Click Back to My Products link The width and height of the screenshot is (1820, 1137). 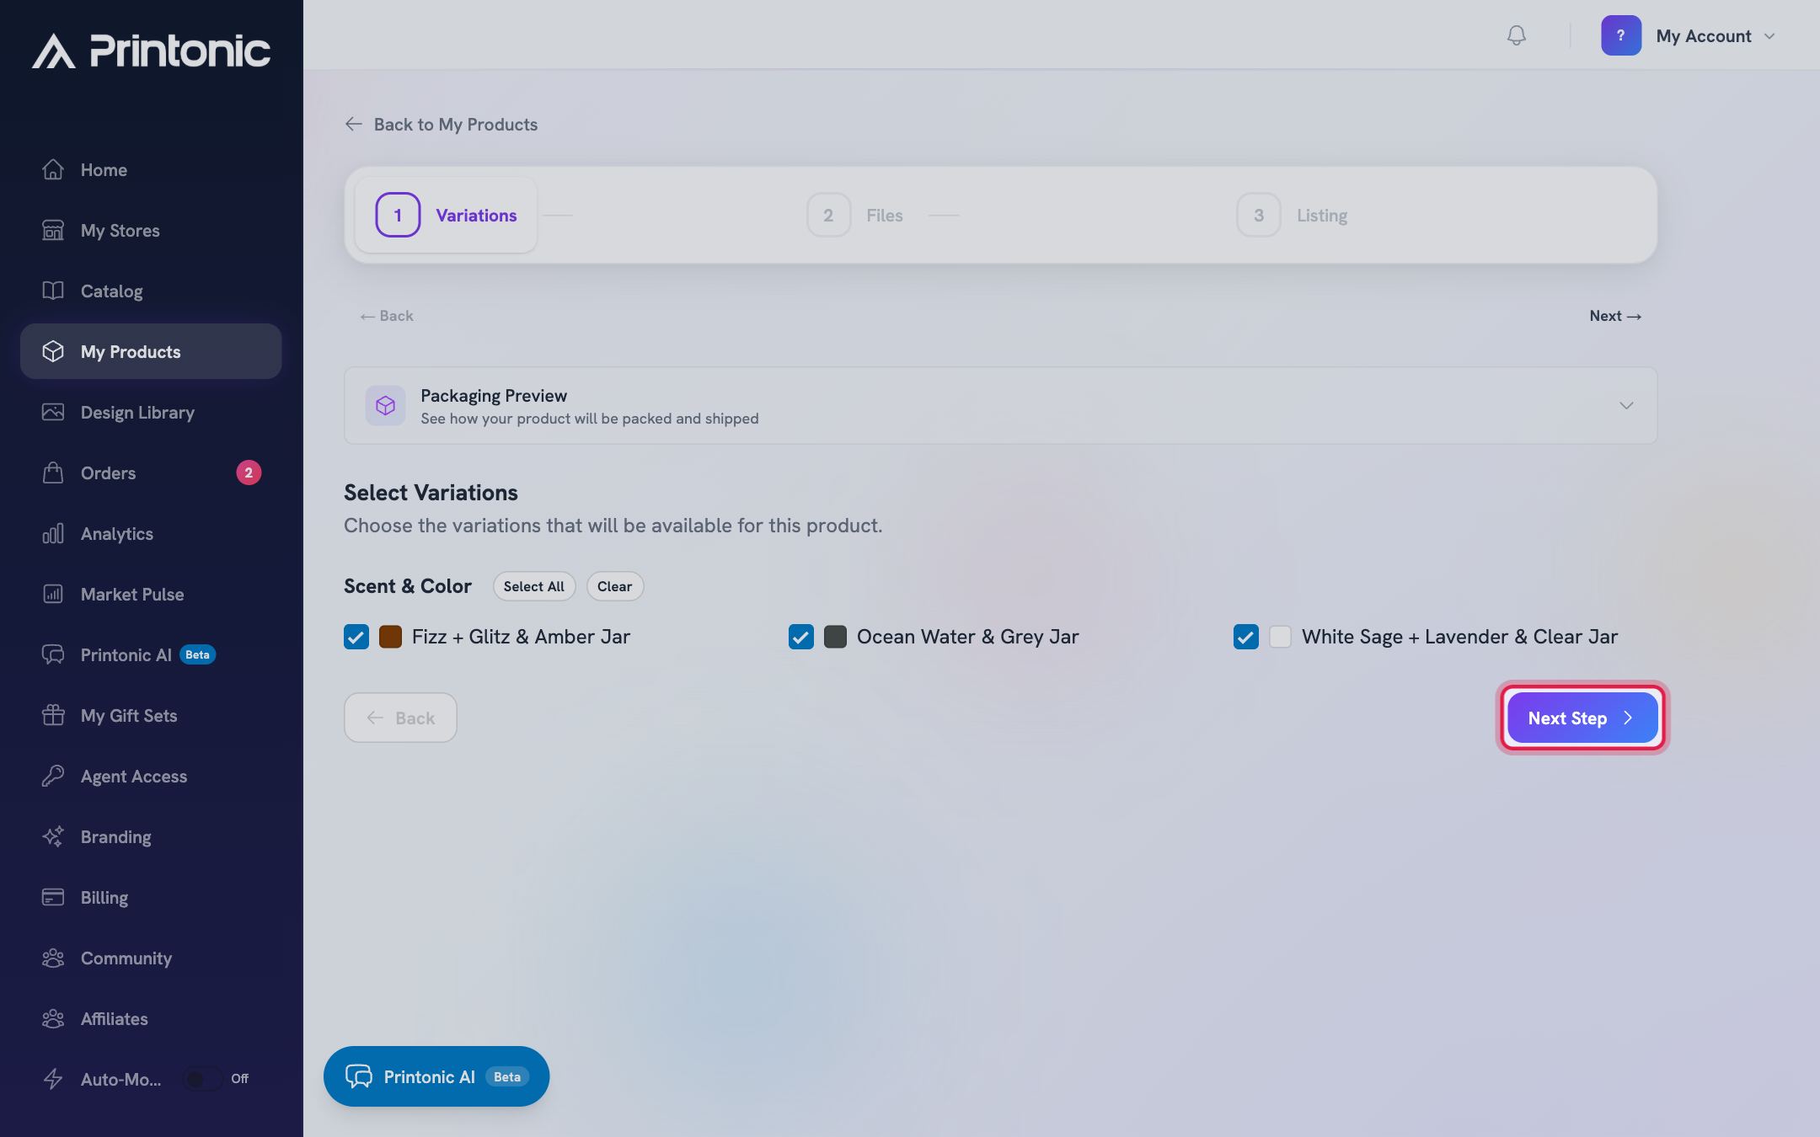(442, 125)
